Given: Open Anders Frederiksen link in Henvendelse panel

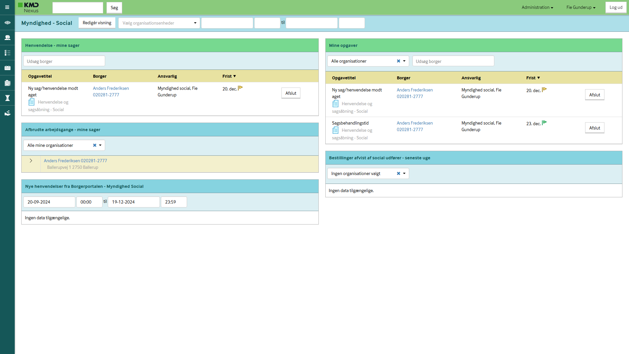Looking at the screenshot, I should click(111, 88).
